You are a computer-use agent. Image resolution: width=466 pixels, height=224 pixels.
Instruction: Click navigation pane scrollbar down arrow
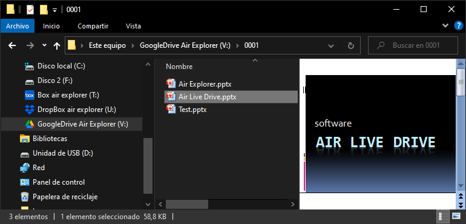(x=148, y=205)
